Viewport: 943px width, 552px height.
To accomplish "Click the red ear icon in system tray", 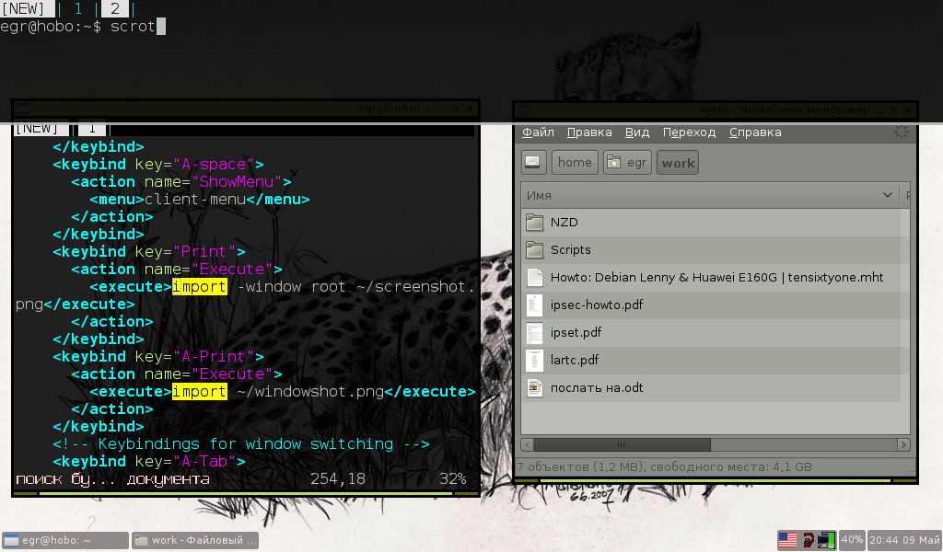I will click(x=809, y=540).
